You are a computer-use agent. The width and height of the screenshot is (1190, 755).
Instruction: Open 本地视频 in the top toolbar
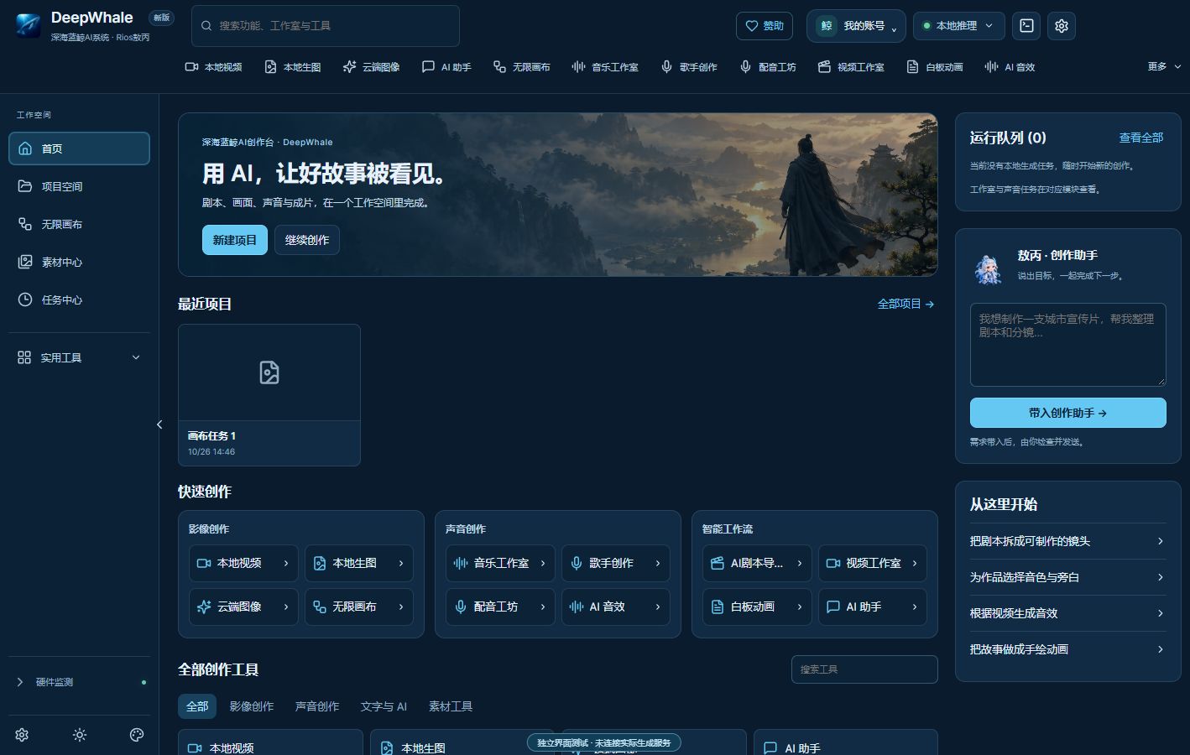pos(213,67)
